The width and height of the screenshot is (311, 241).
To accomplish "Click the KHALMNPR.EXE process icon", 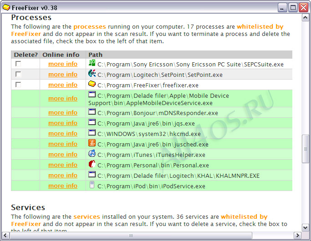I will pyautogui.click(x=92, y=174).
